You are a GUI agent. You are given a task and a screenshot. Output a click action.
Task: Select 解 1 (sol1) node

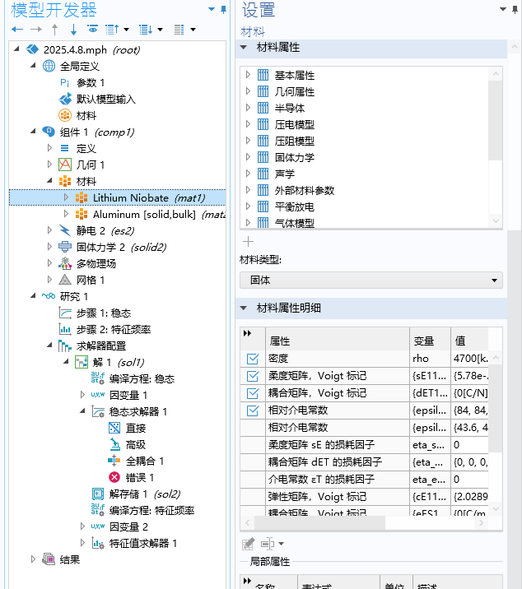click(119, 363)
